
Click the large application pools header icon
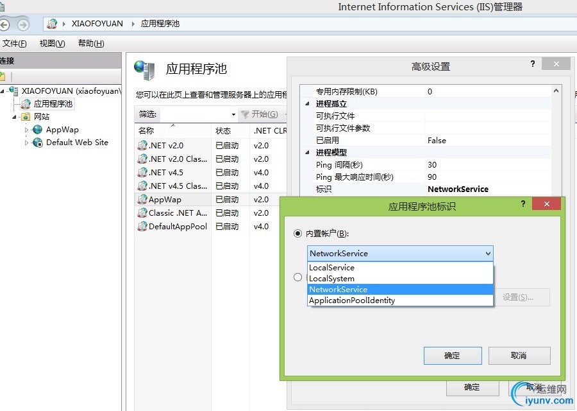click(x=145, y=70)
